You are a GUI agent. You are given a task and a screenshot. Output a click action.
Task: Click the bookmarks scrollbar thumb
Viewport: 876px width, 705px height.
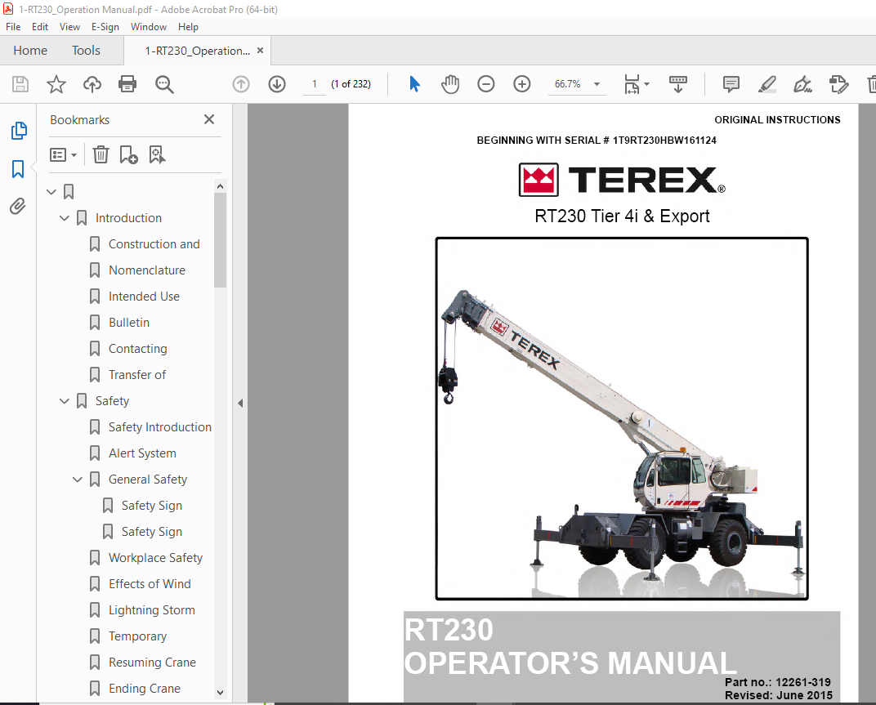coord(220,240)
